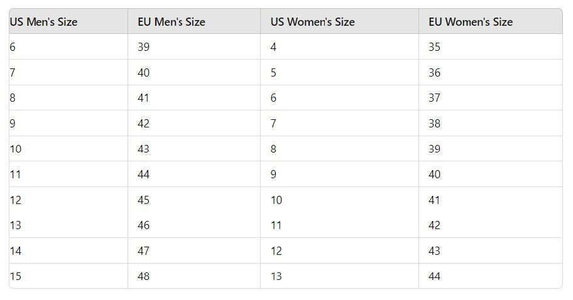Screen dimensions: 573x300
Task: Select EU Women's size 38 cell
Action: [x=491, y=124]
